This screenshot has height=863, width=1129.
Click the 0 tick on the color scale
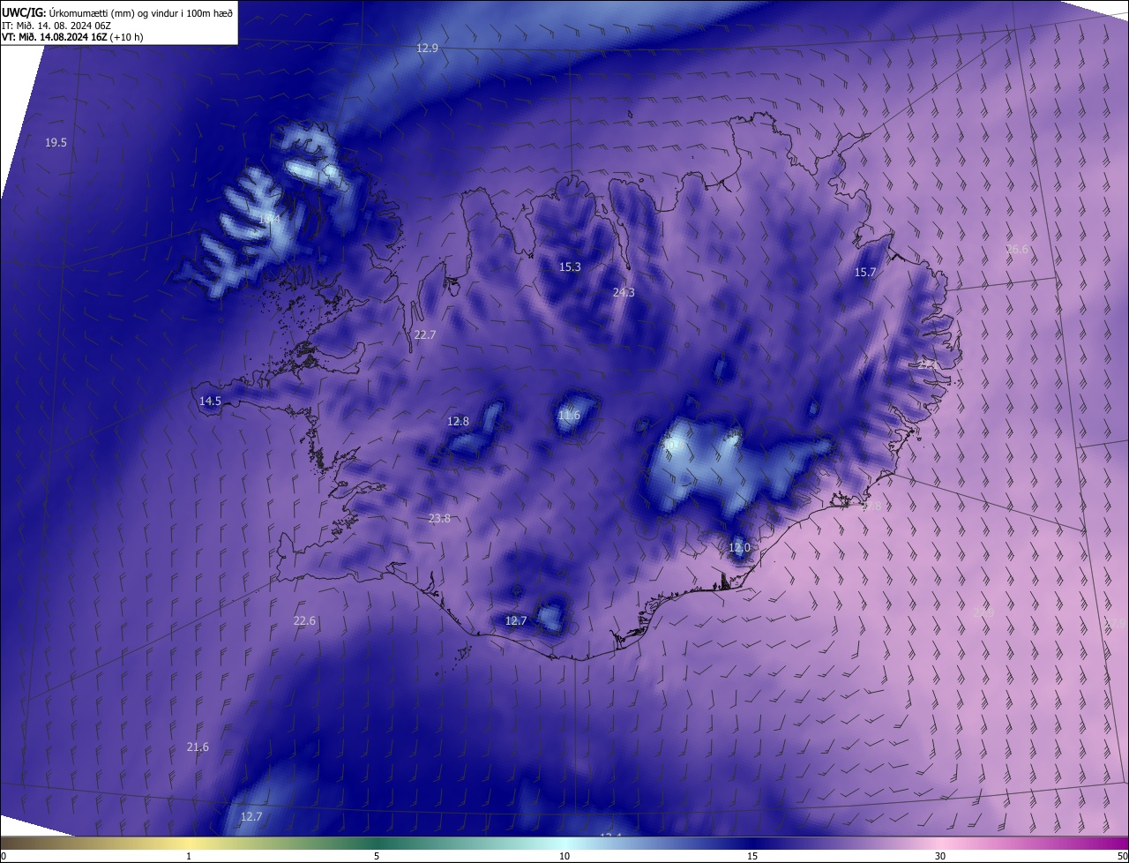[x=3, y=856]
